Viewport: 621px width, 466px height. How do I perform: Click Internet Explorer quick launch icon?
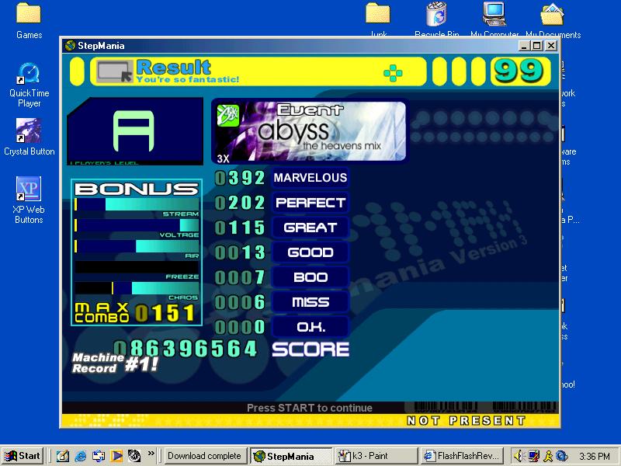pyautogui.click(x=81, y=456)
